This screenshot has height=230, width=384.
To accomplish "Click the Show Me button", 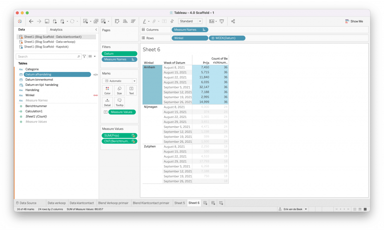I will pyautogui.click(x=354, y=21).
